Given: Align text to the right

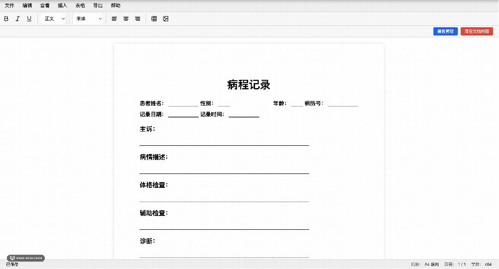Looking at the screenshot, I should click(x=138, y=19).
